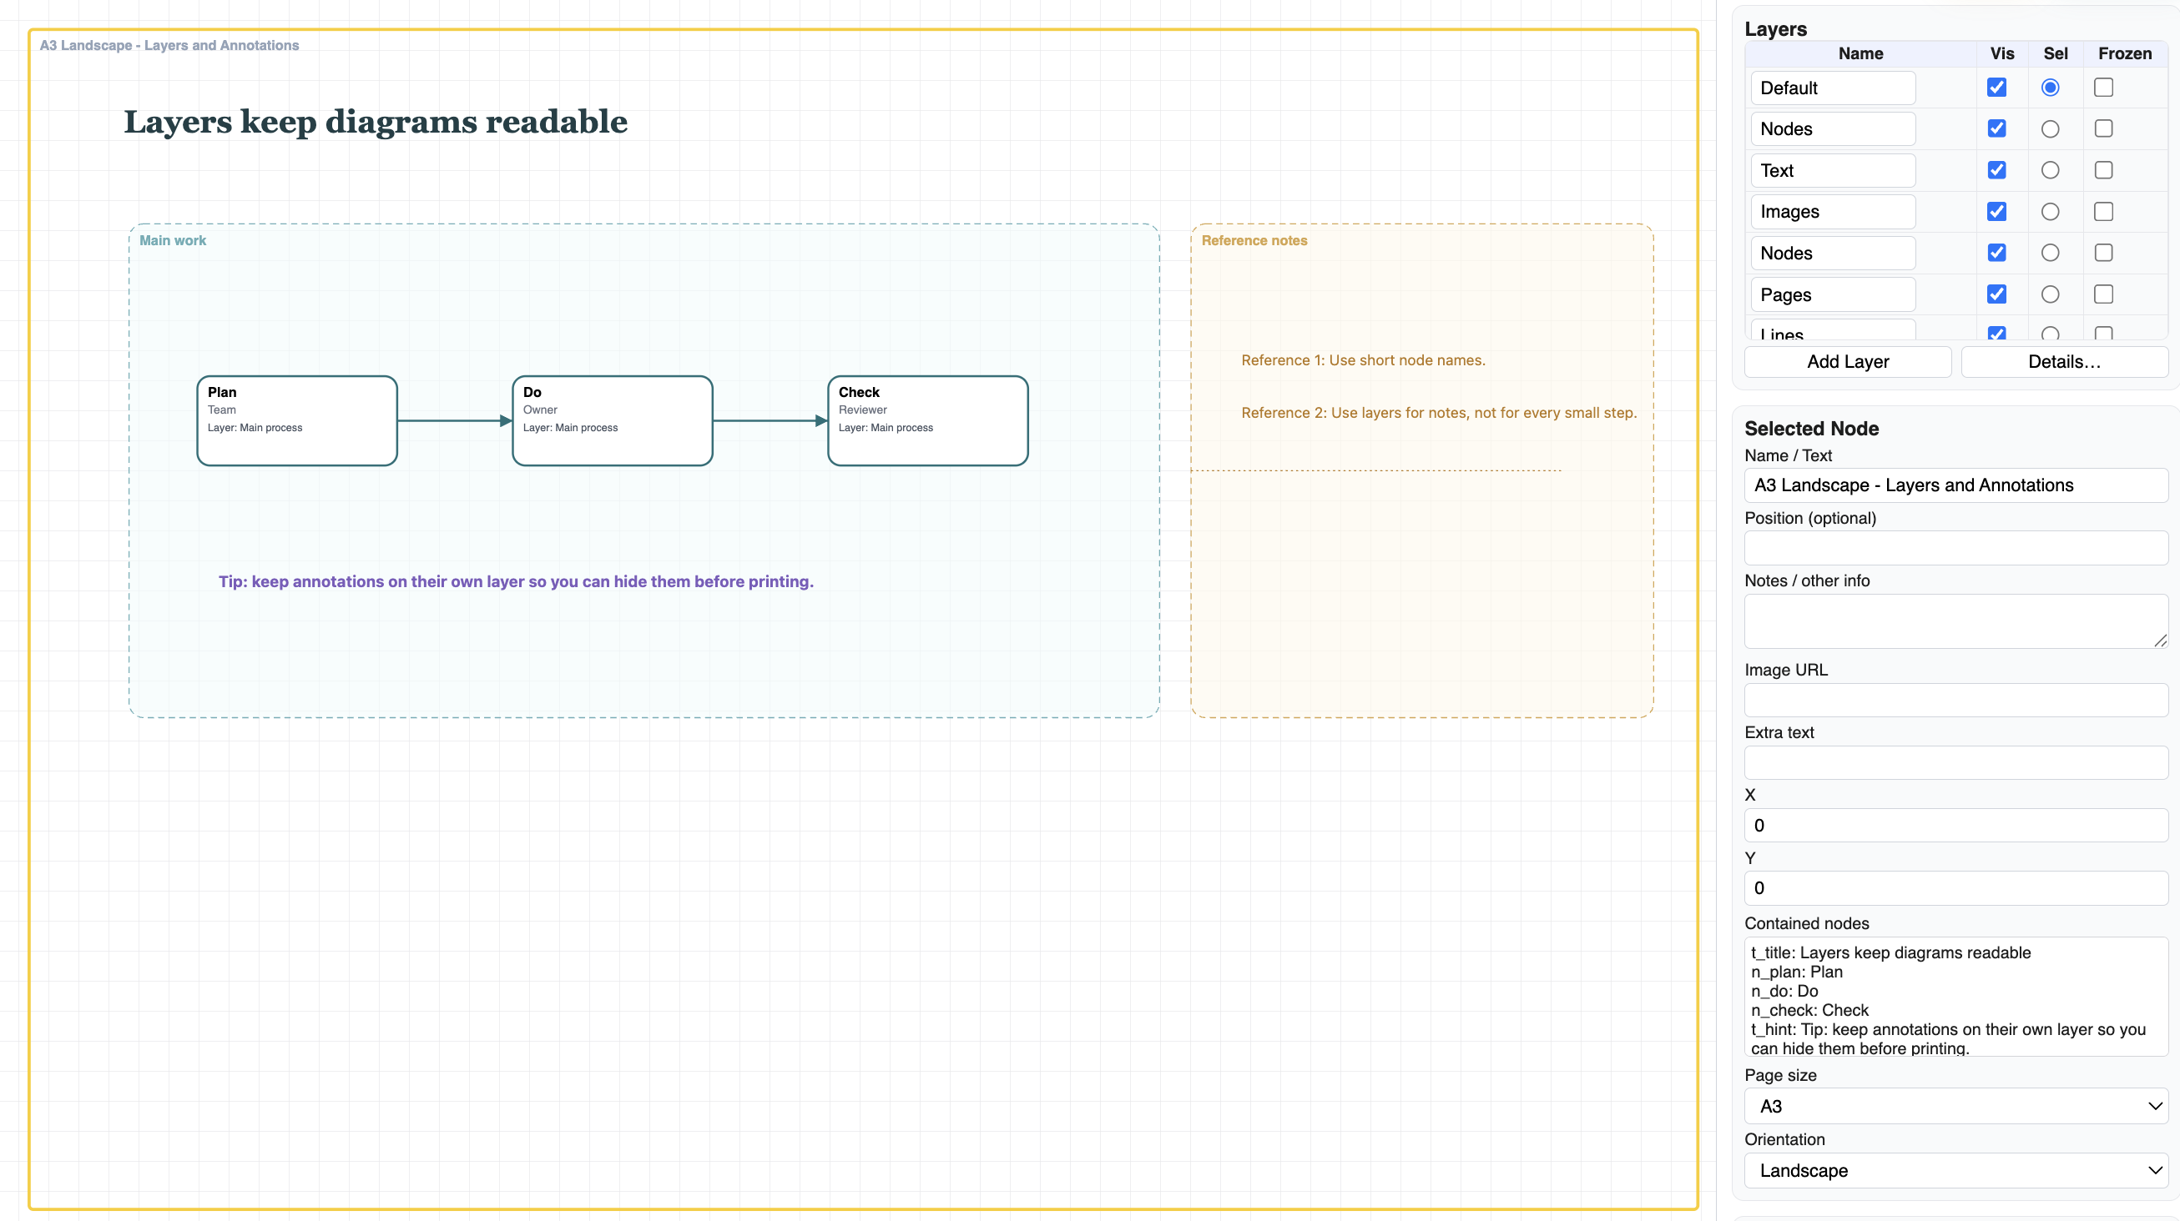Image resolution: width=2180 pixels, height=1221 pixels.
Task: Select the Pages layer radio button
Action: [x=2050, y=294]
